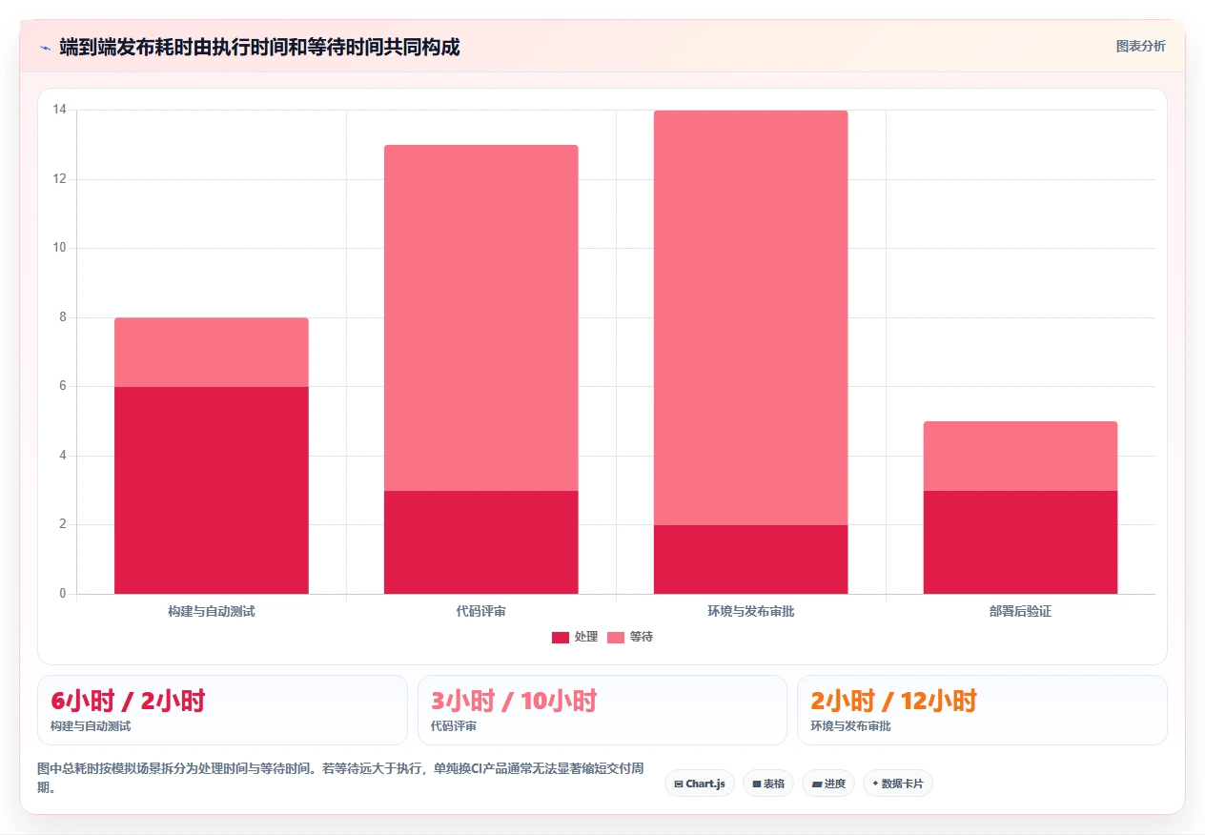
Task: Click the 代码评审 x-axis label
Action: [x=481, y=611]
